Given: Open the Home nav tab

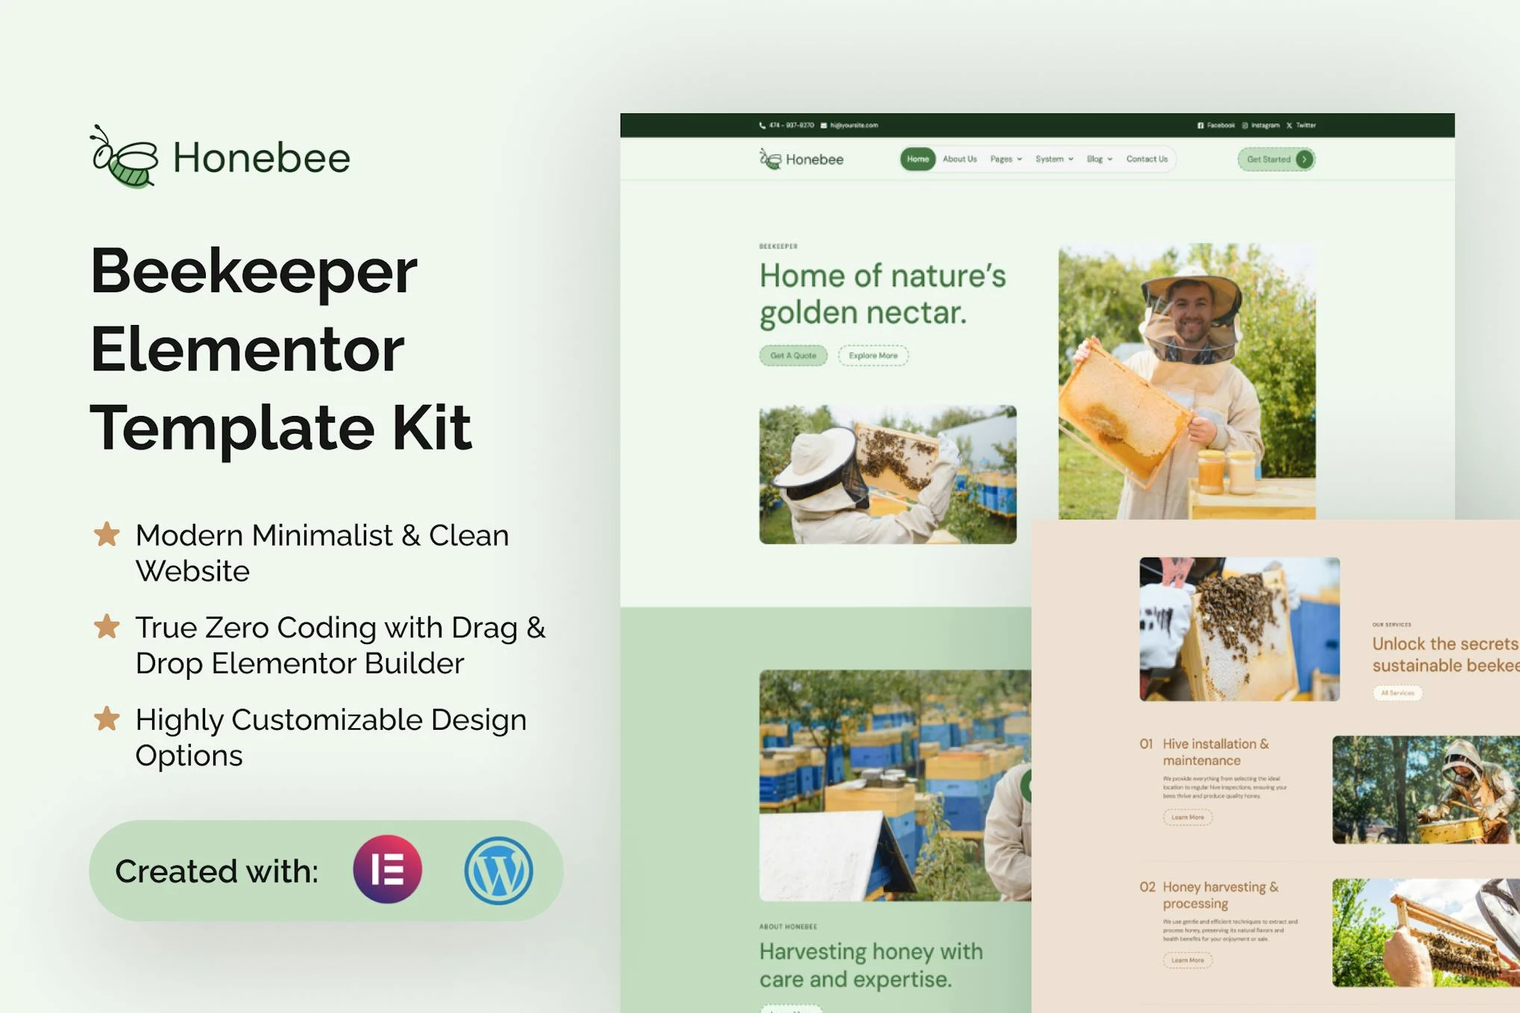Looking at the screenshot, I should click(x=917, y=159).
